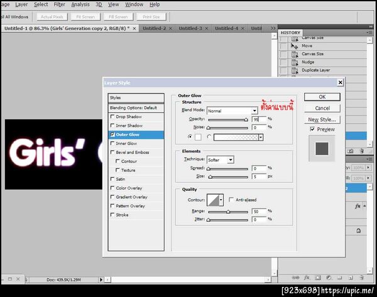377x297 pixels.
Task: Open the History panel options menu
Action: pyautogui.click(x=369, y=33)
